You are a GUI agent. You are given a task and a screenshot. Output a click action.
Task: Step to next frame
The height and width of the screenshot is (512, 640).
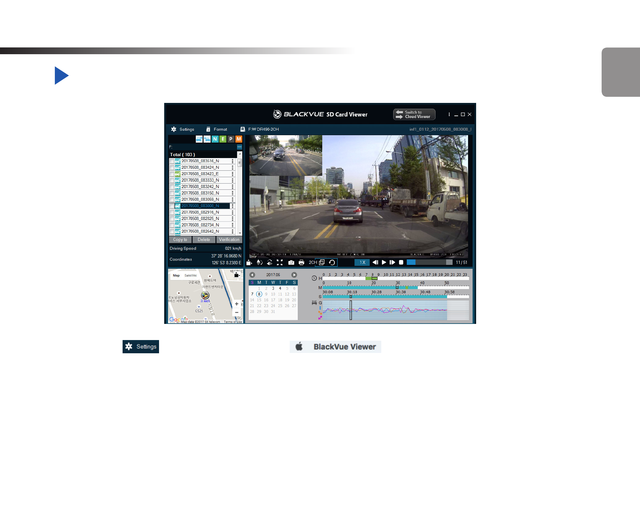(x=392, y=262)
